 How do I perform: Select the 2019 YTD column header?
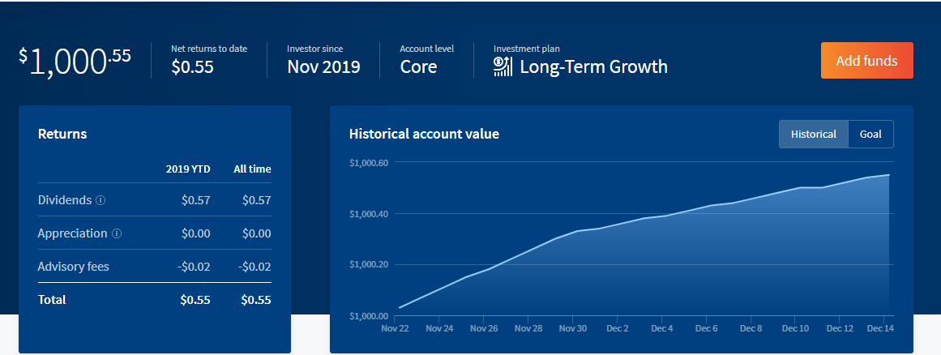coord(187,169)
